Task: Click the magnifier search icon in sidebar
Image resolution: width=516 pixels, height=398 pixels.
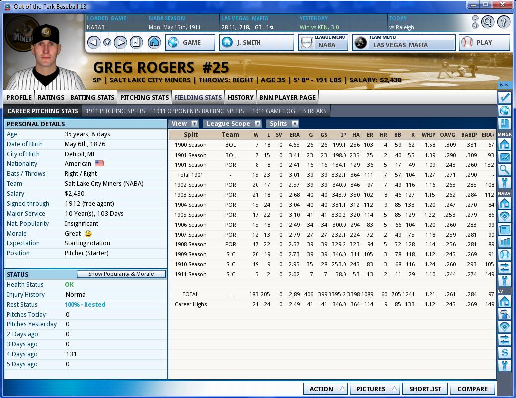Action: click(504, 170)
